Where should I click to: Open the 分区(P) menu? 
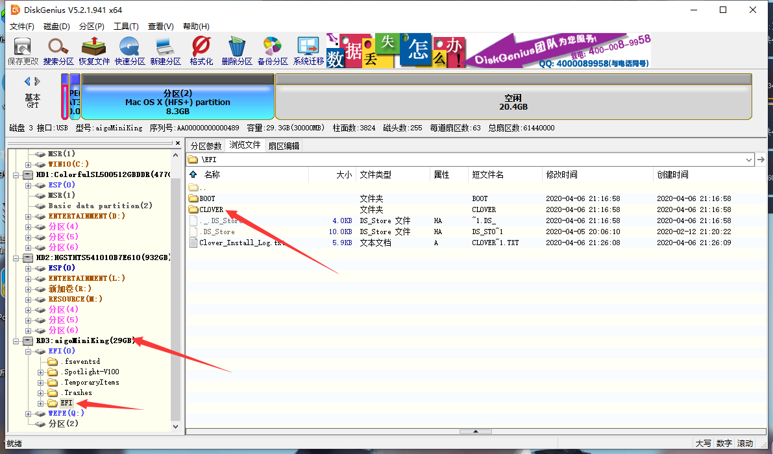click(92, 26)
